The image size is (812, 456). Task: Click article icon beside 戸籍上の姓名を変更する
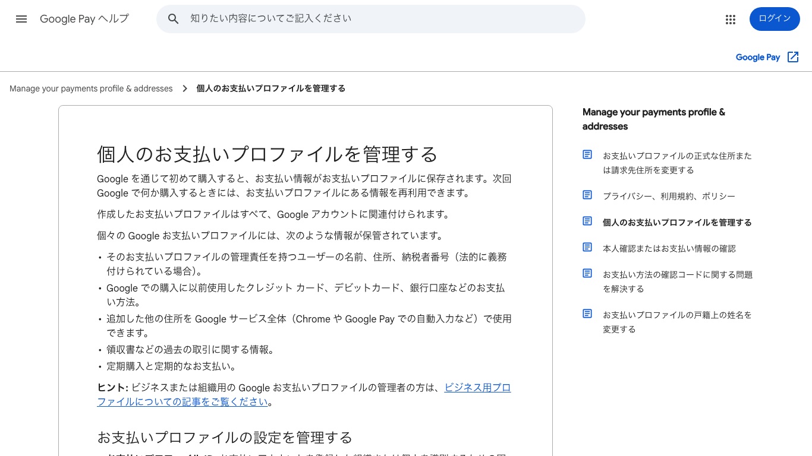point(587,313)
